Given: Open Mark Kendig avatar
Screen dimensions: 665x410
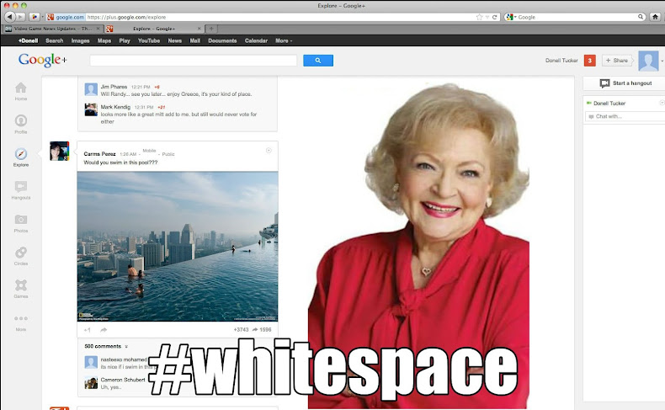Looking at the screenshot, I should [x=91, y=109].
